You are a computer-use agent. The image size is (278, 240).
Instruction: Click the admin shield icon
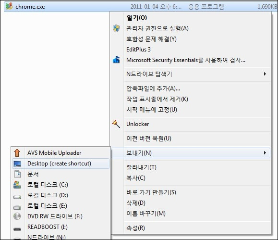pyautogui.click(x=116, y=28)
